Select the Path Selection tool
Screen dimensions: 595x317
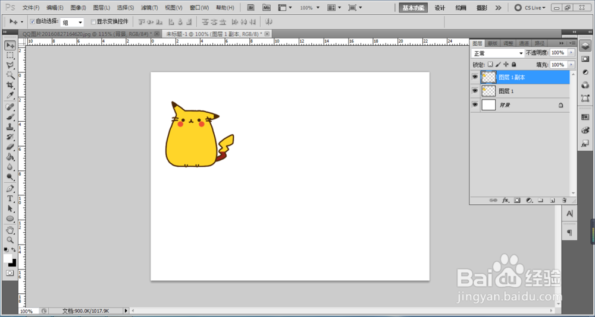coord(10,209)
